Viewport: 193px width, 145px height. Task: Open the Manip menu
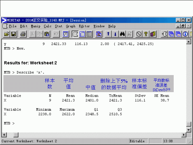point(35,26)
